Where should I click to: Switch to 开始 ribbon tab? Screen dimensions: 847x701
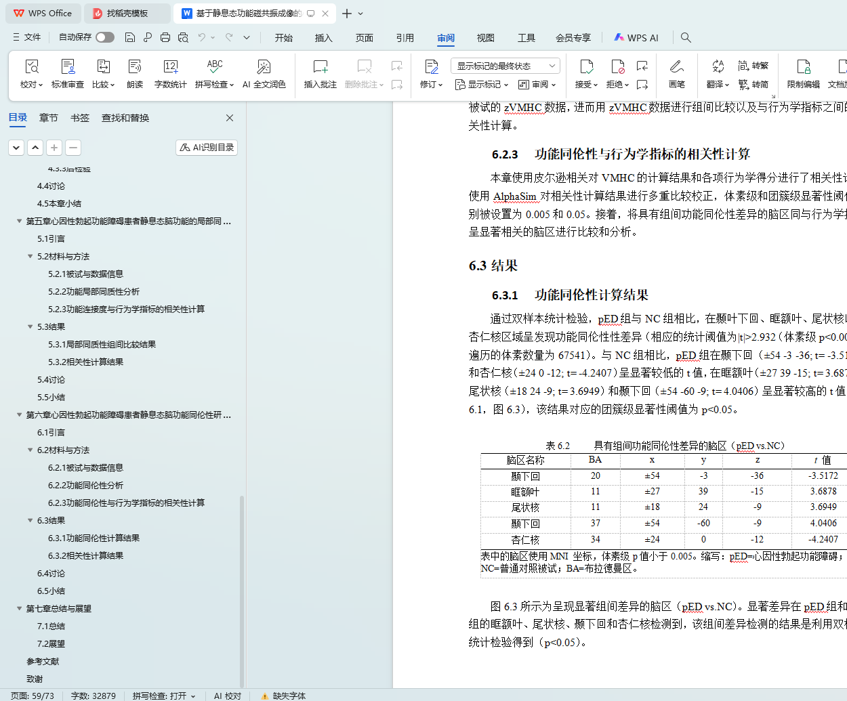(284, 38)
